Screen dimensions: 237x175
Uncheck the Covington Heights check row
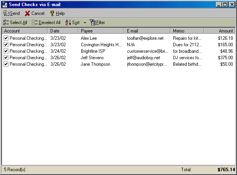point(6,45)
